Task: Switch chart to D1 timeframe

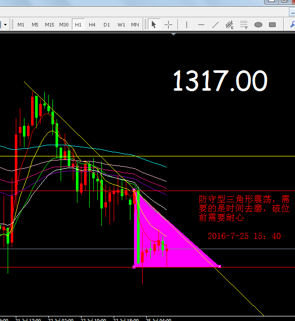Action: pyautogui.click(x=106, y=24)
